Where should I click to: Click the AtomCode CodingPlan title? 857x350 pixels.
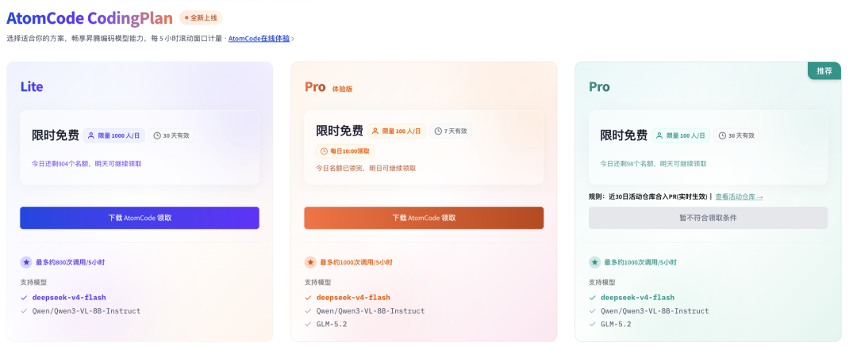click(90, 18)
